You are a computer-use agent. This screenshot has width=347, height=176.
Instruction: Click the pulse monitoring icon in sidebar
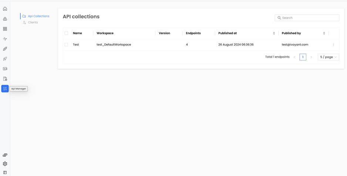pyautogui.click(x=5, y=39)
